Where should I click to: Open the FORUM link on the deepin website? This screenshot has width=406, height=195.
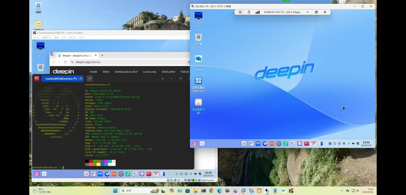point(185,72)
